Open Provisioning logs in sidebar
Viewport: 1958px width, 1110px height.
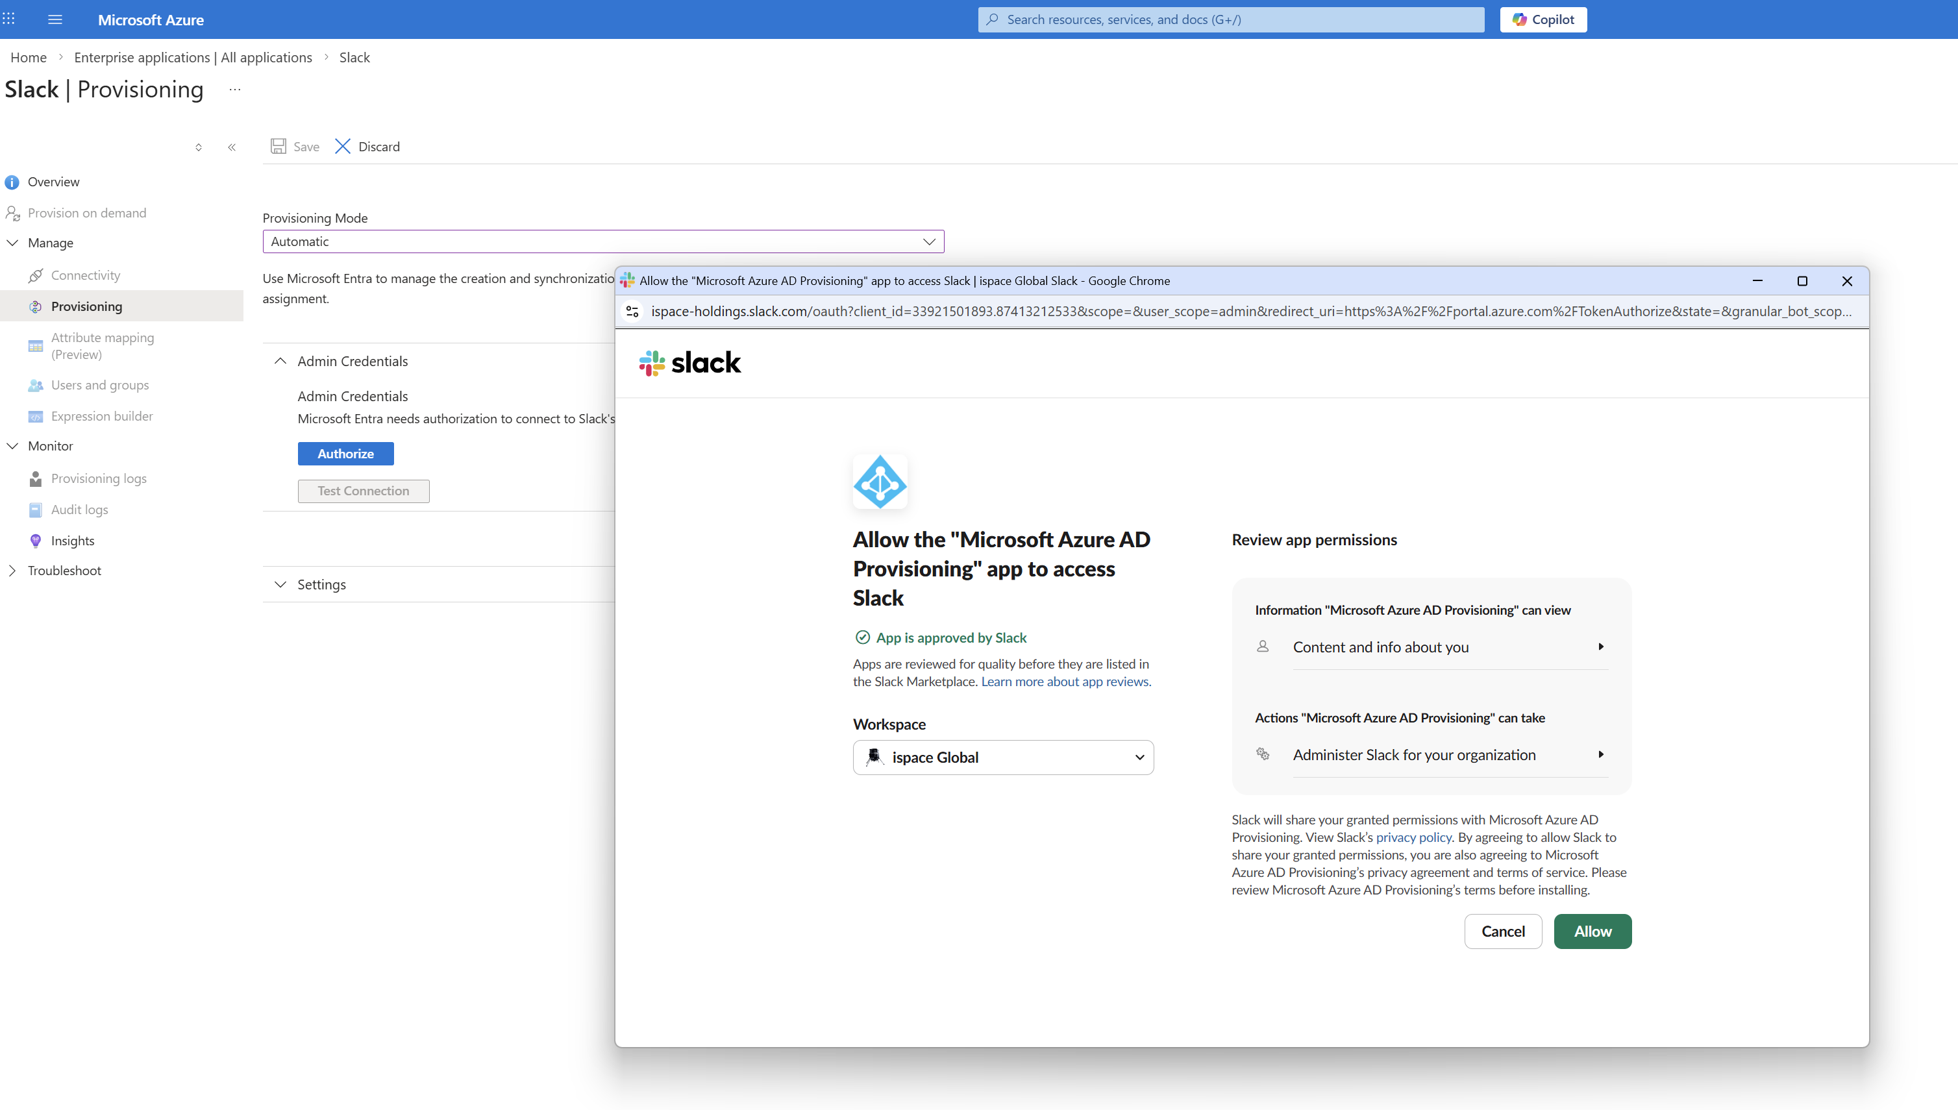coord(99,479)
